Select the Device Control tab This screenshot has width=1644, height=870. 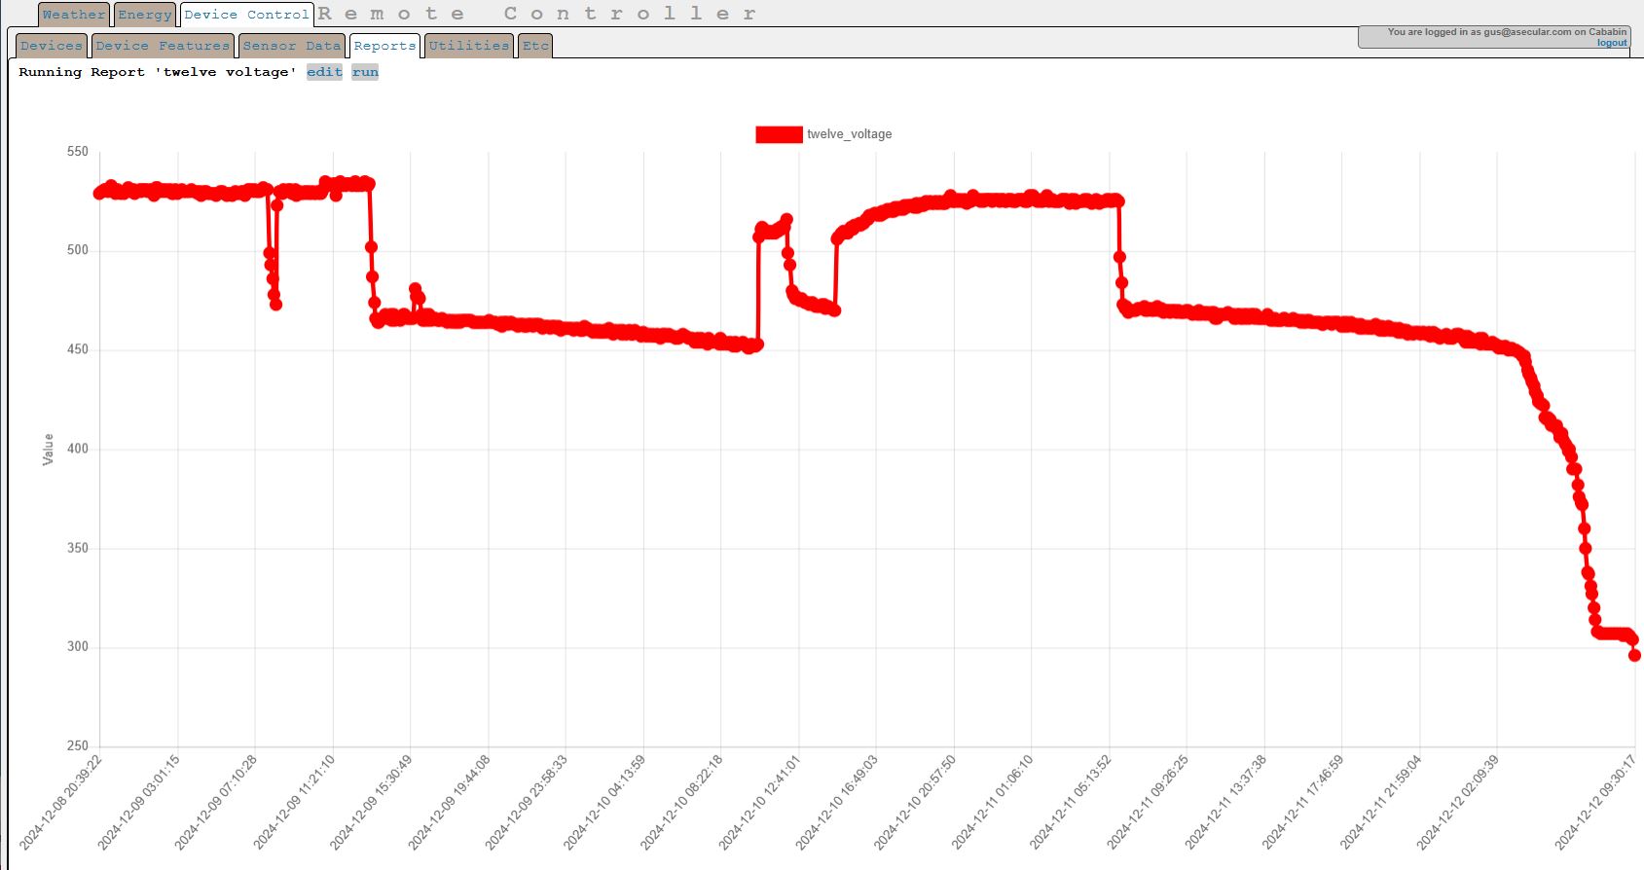(x=246, y=15)
